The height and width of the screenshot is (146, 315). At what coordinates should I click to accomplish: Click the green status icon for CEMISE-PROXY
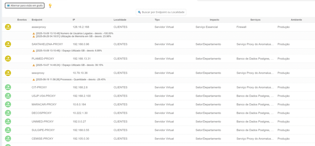8,139
